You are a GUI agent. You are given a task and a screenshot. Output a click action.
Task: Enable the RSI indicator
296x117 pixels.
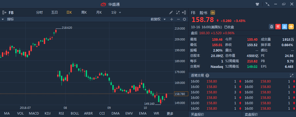(61, 113)
